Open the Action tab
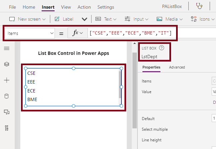 pos(84,7)
